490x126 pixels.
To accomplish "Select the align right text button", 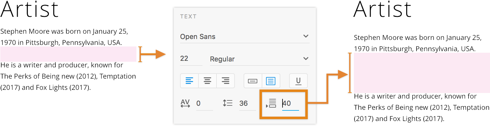I will point(226,81).
